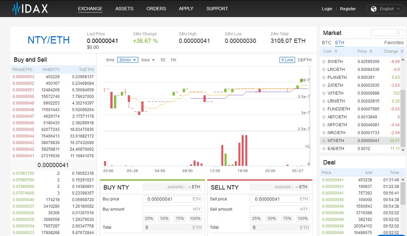Click the IDAX logo
Screen dimensions: 407x236
point(30,9)
